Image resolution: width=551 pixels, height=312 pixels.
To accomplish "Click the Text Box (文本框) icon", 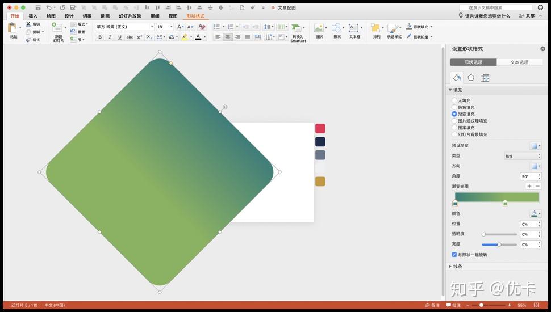I will tap(353, 28).
